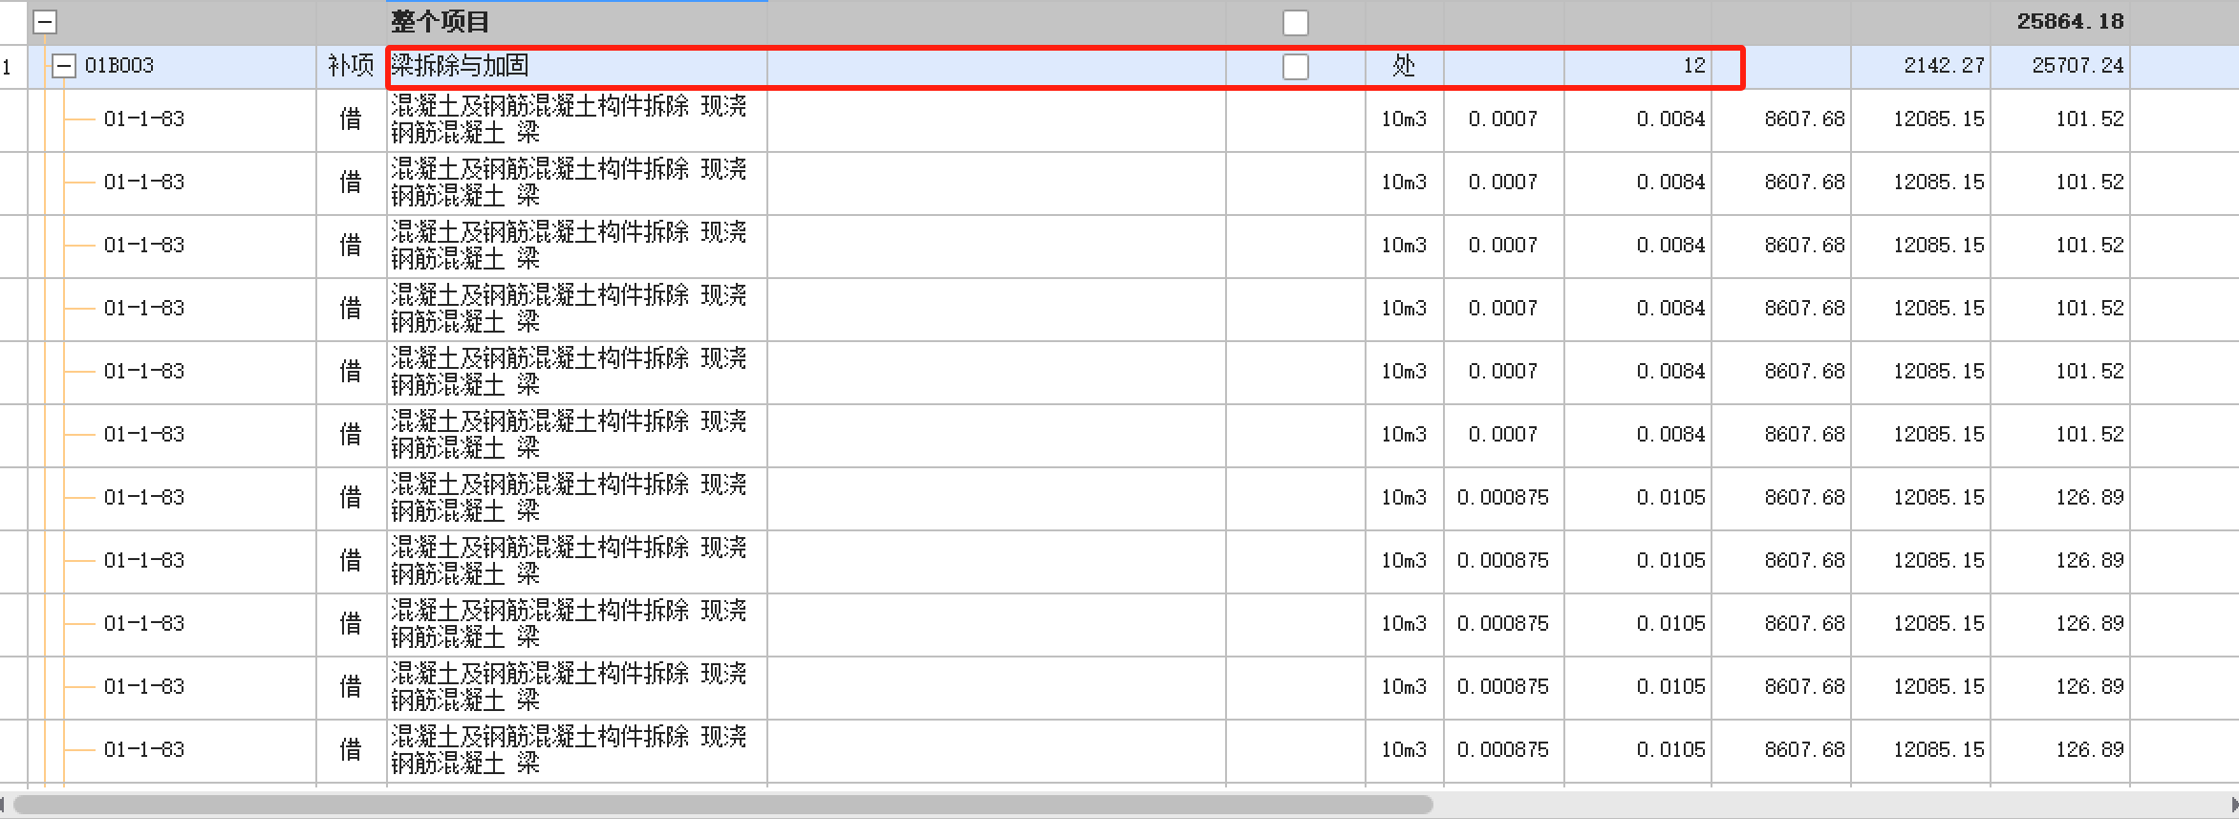Viewport: 2239px width, 819px height.
Task: Select the first 0.000875 quantity cell
Action: point(1503,498)
